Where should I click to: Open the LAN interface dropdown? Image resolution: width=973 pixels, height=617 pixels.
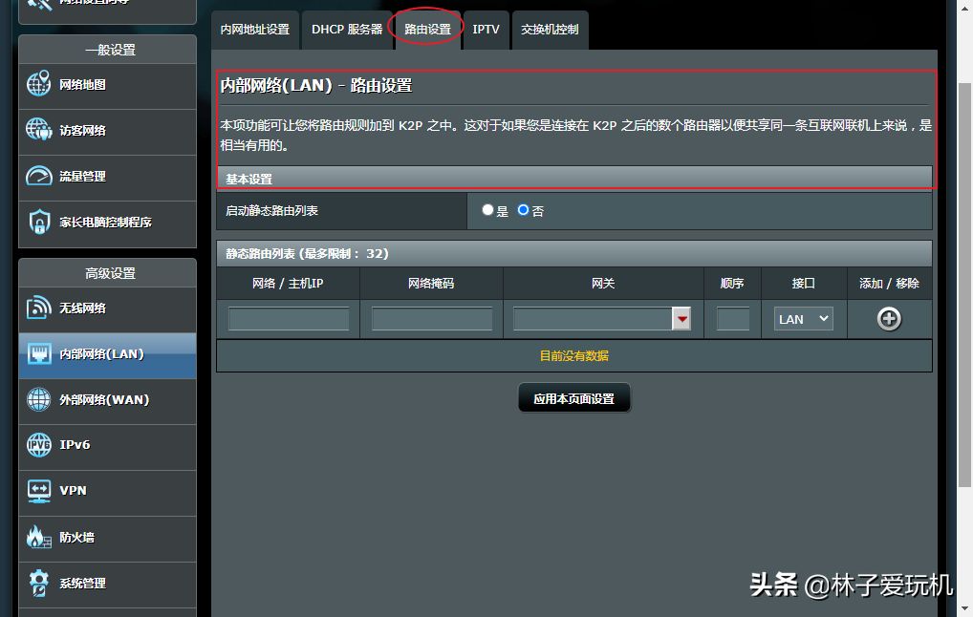coord(803,319)
